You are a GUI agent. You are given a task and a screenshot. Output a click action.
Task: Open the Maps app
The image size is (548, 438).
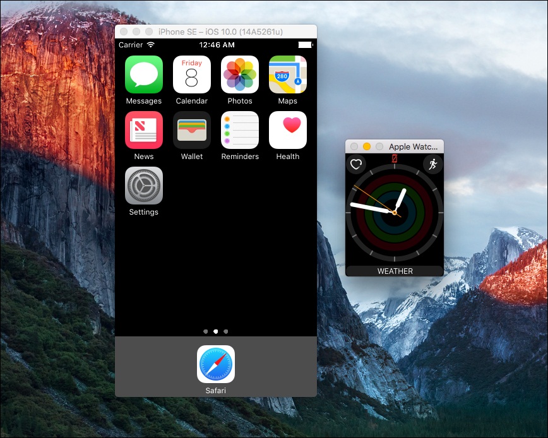click(x=288, y=74)
